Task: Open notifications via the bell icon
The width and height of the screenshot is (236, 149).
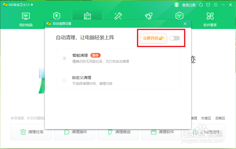Action: click(201, 5)
